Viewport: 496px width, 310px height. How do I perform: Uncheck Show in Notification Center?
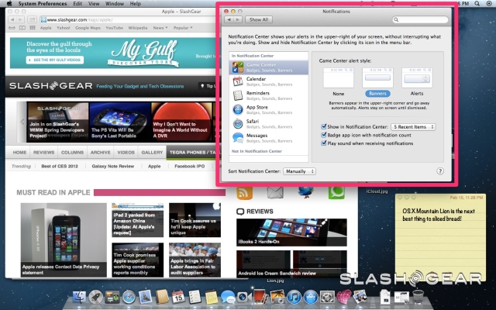(324, 126)
